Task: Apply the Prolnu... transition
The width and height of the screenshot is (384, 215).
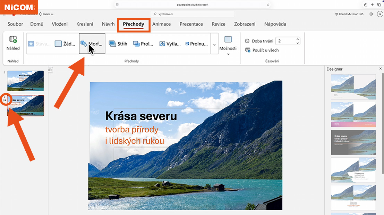Action: pyautogui.click(x=196, y=44)
